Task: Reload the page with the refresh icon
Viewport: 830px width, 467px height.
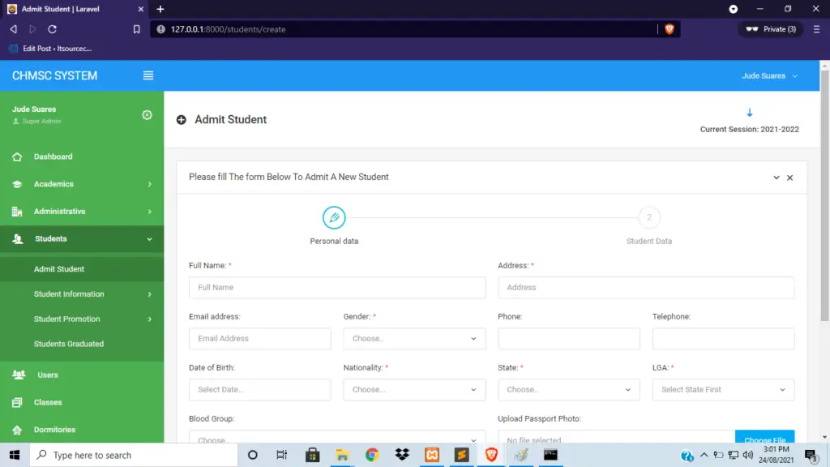Action: 52,28
